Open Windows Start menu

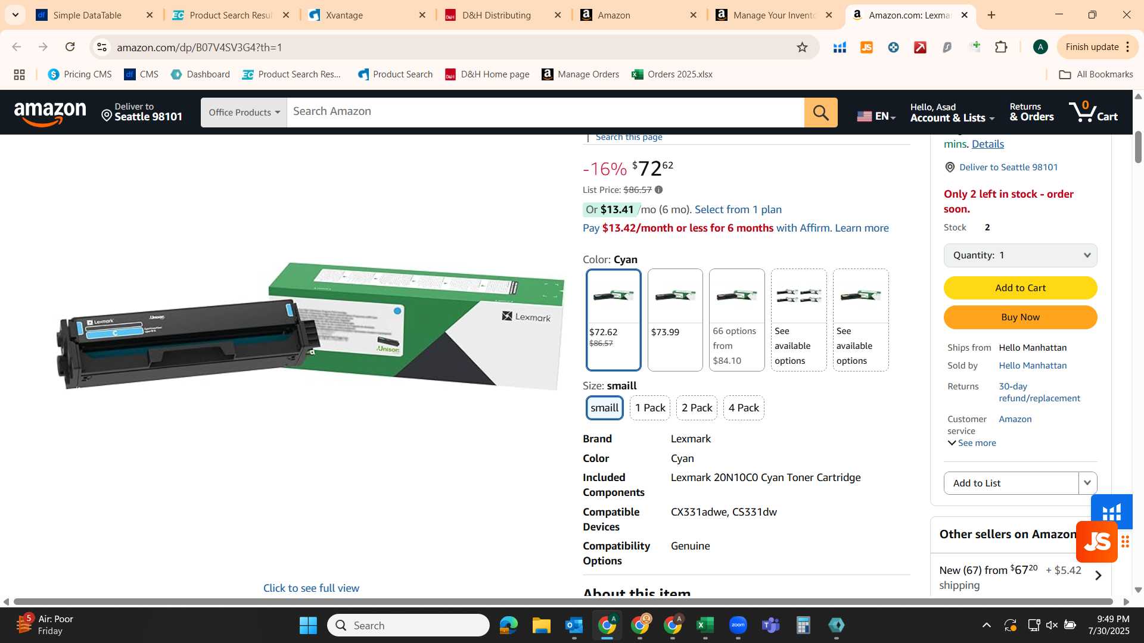(x=308, y=625)
